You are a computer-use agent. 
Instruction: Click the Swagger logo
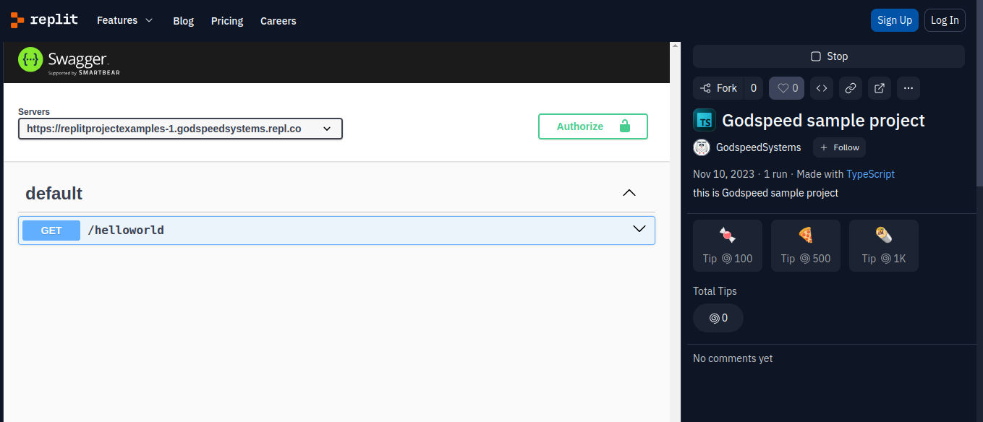[x=69, y=61]
